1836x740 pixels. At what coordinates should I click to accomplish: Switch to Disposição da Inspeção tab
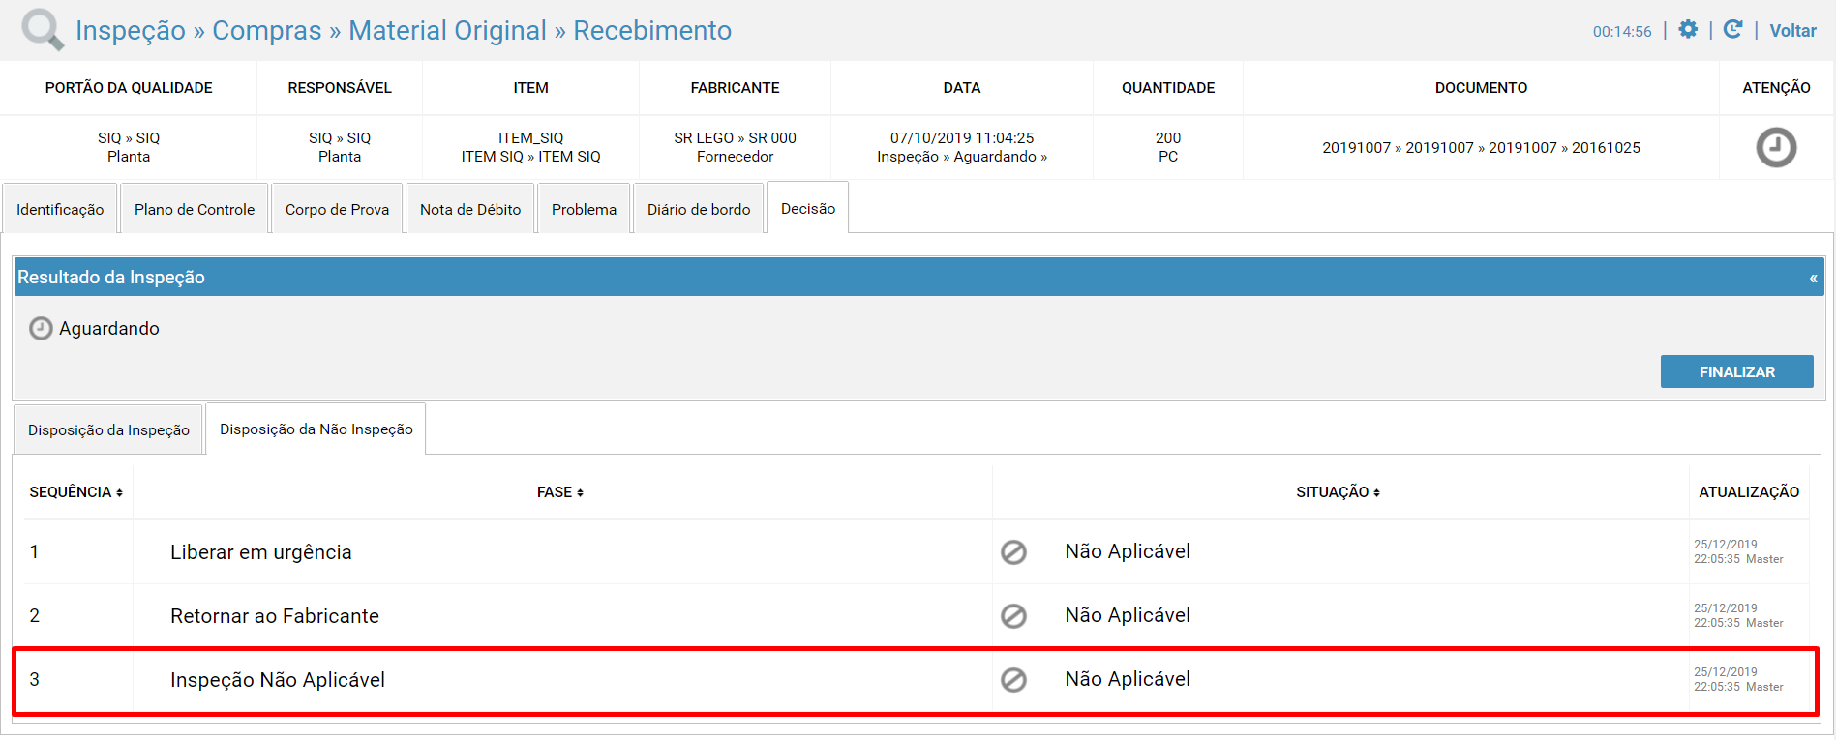coord(108,429)
